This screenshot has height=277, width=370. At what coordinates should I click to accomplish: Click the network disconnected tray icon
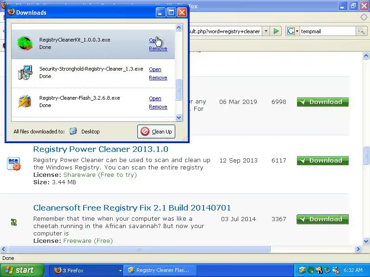(x=336, y=270)
